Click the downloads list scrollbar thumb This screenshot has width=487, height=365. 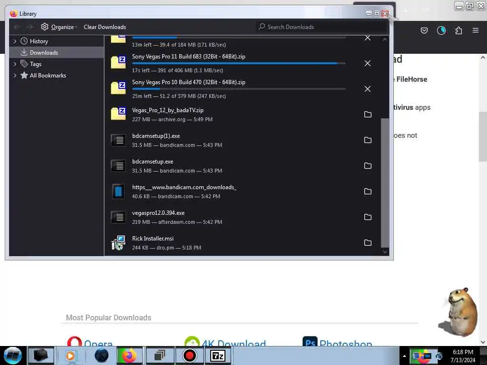(x=385, y=182)
